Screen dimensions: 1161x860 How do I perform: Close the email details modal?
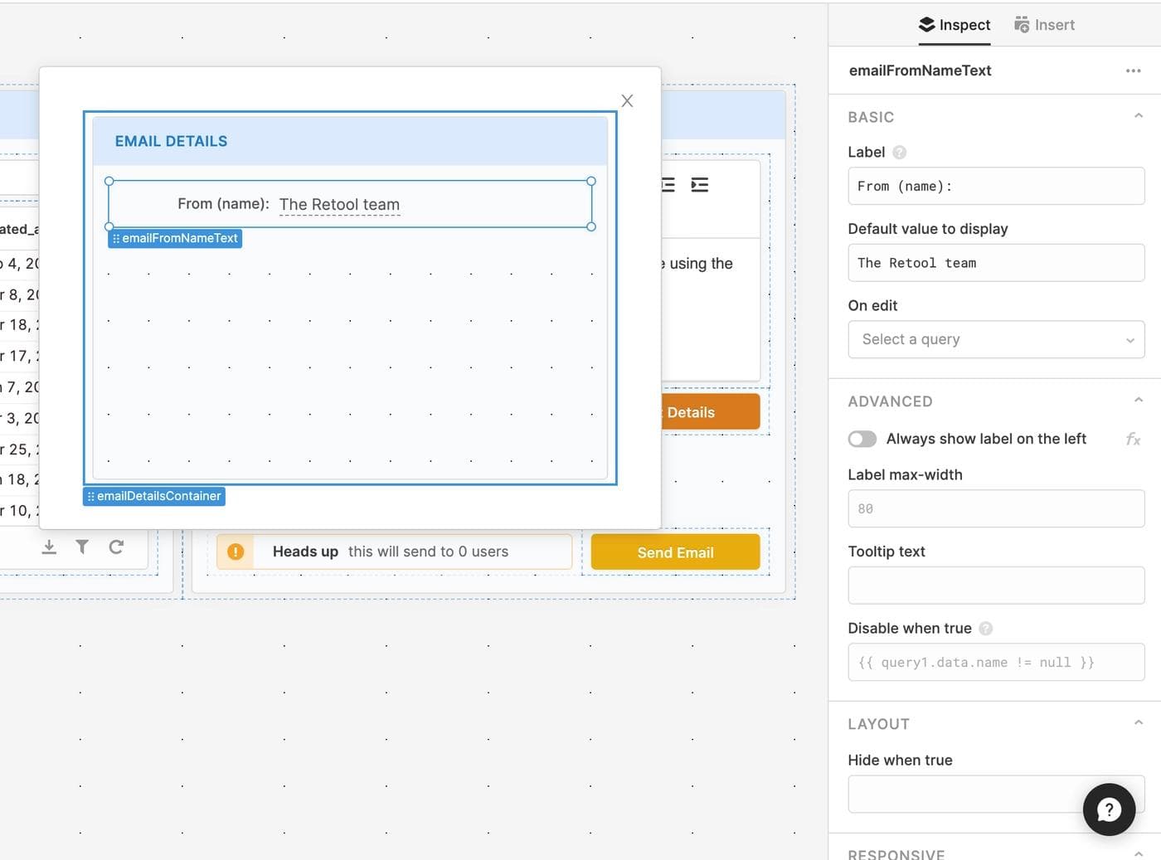(627, 100)
